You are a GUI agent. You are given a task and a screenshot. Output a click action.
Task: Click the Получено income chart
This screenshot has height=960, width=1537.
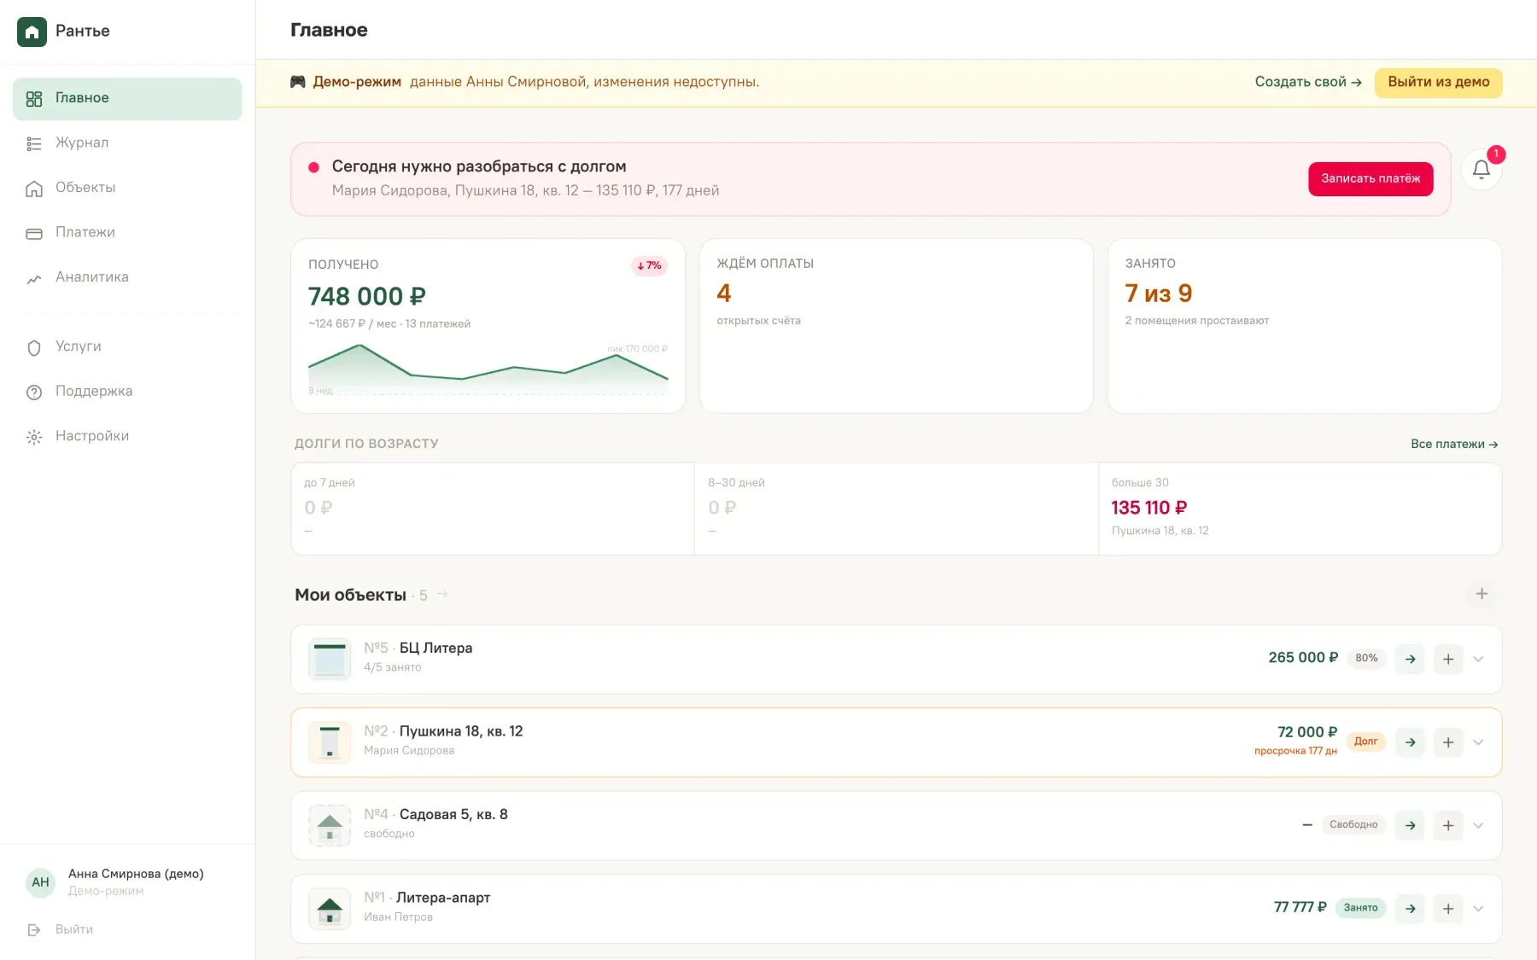pyautogui.click(x=488, y=369)
